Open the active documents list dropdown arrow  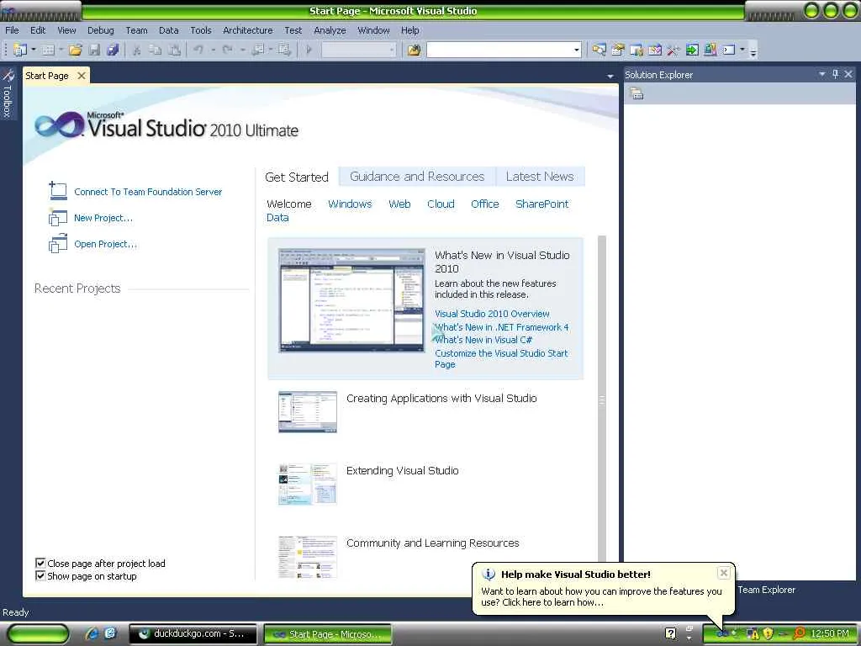point(610,77)
